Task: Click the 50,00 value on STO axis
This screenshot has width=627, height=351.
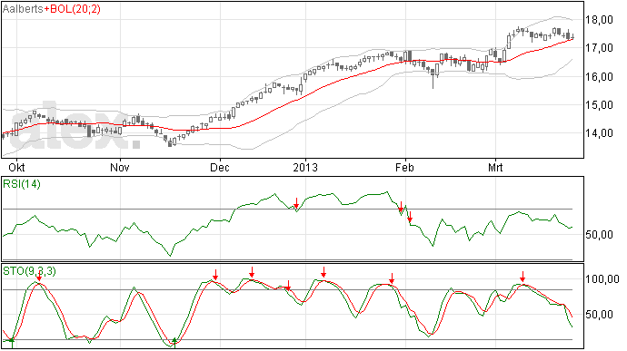Action: (x=599, y=314)
